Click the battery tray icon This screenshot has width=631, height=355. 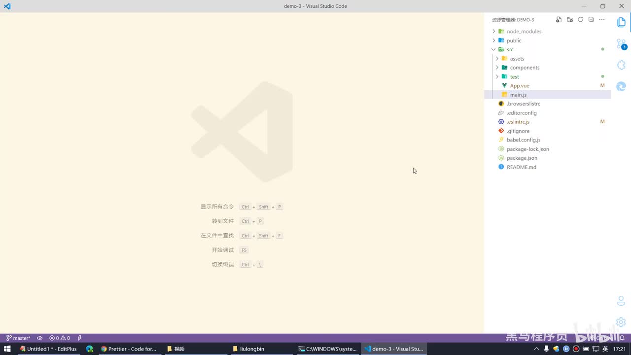pyautogui.click(x=586, y=349)
